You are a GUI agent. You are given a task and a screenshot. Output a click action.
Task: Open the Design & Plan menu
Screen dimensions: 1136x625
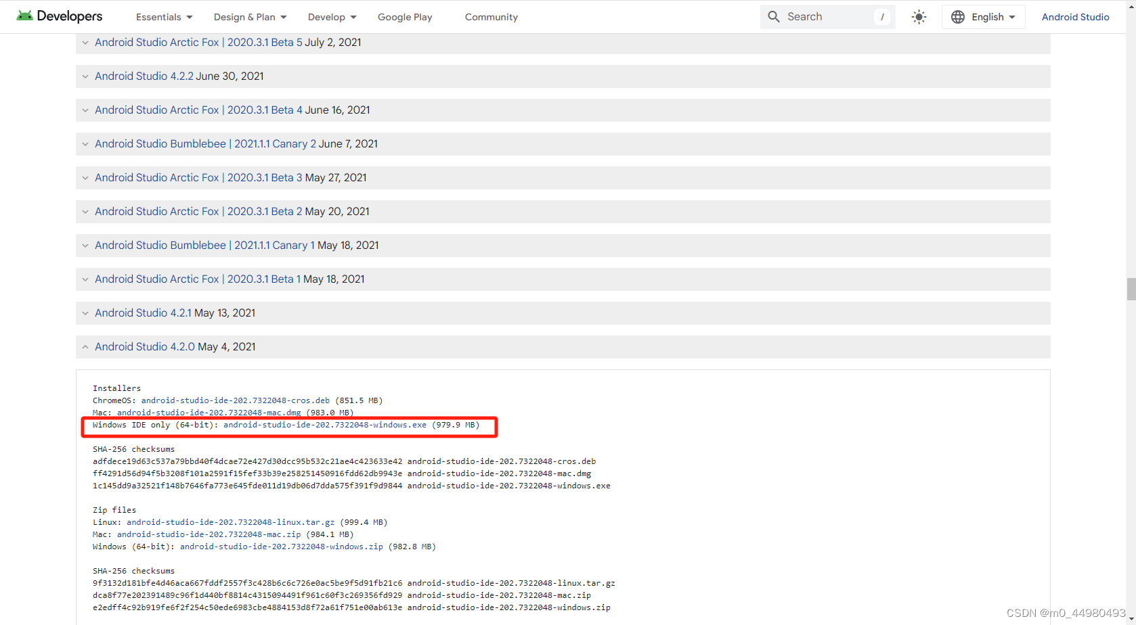point(250,17)
